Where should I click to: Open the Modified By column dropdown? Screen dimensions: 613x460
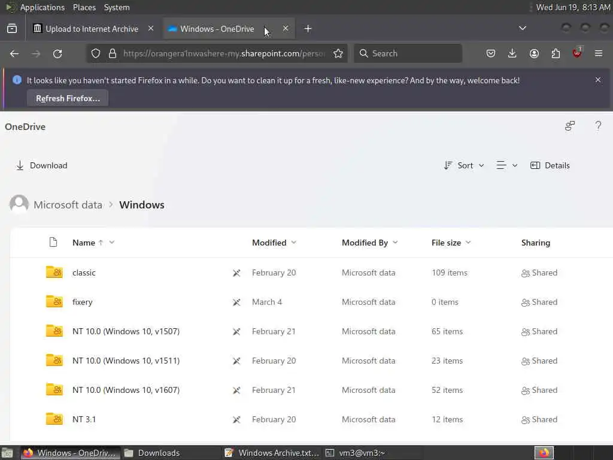click(x=395, y=243)
